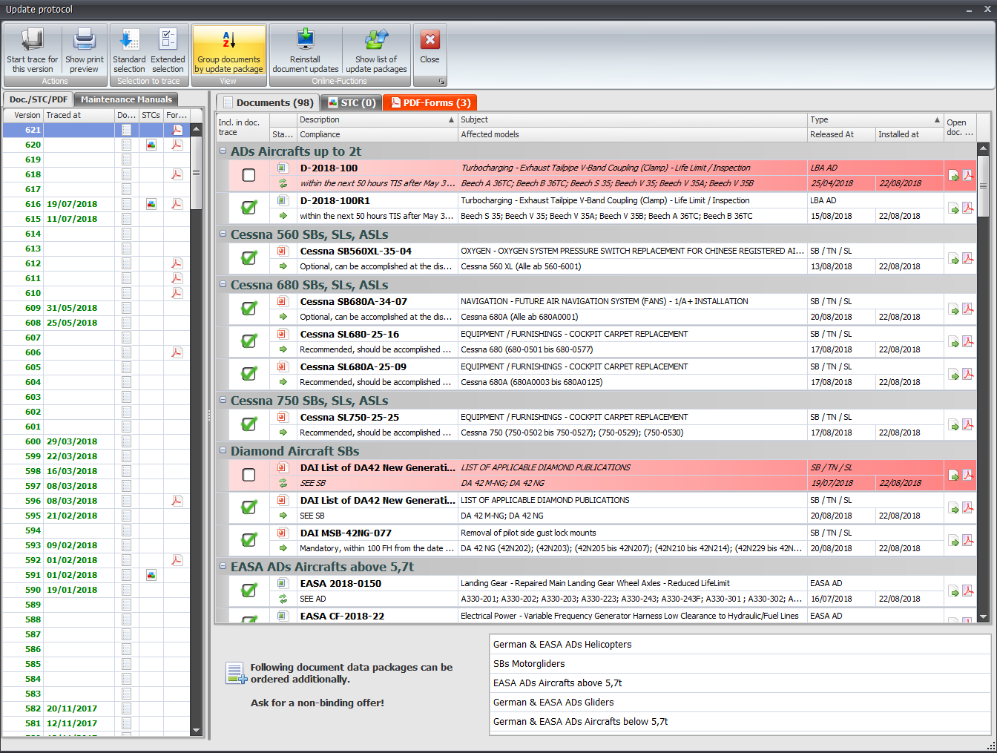Select the SBs Motorgliders data package

coord(529,664)
